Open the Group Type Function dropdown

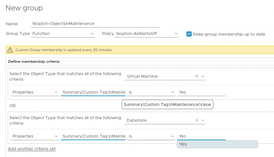pos(63,33)
